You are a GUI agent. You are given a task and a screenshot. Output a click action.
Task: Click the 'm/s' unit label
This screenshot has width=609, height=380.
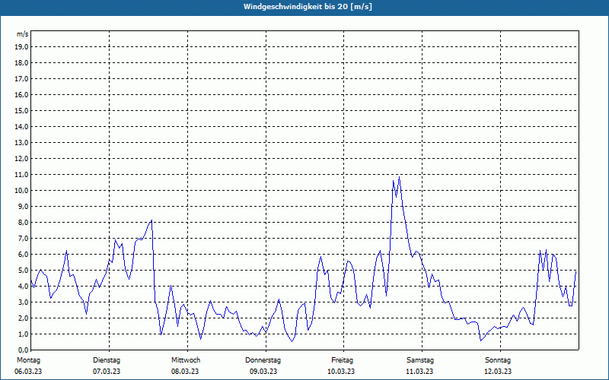point(23,34)
